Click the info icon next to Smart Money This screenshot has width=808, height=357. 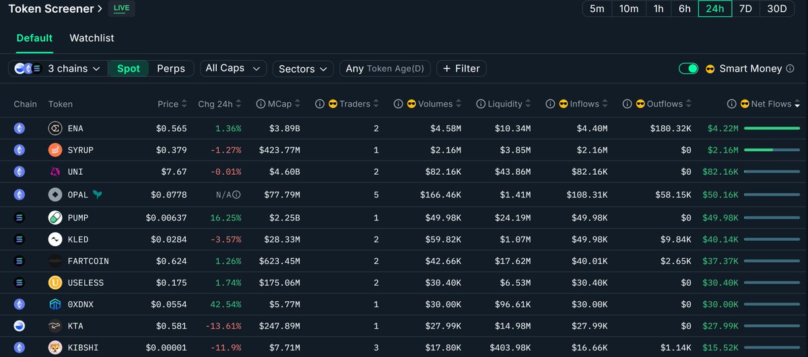(x=790, y=69)
